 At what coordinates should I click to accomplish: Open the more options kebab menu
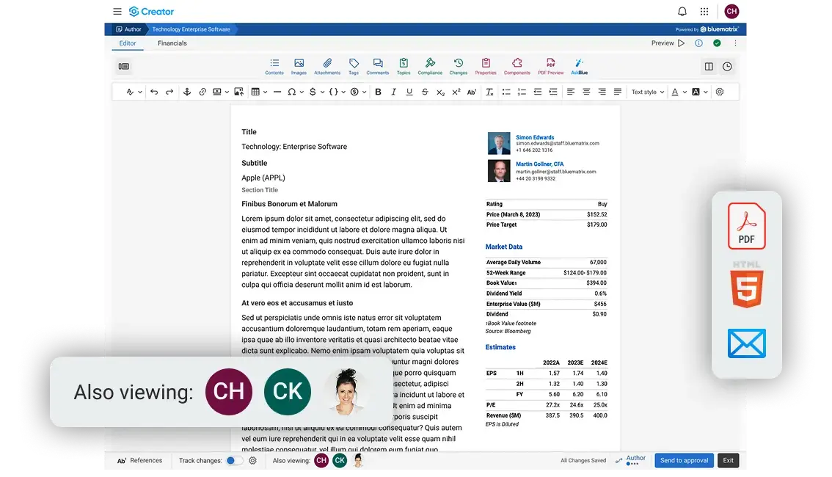735,43
